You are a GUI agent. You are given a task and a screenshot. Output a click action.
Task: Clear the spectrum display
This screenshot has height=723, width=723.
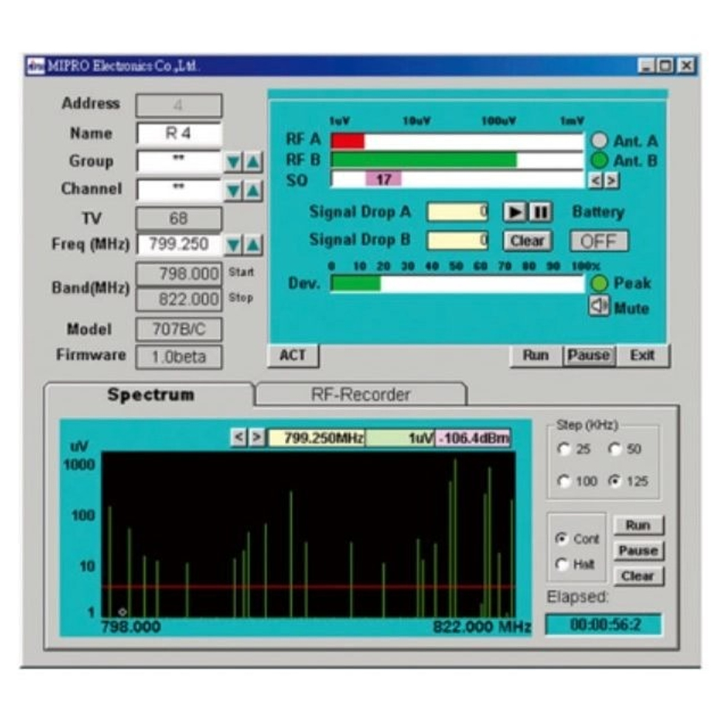tap(638, 576)
